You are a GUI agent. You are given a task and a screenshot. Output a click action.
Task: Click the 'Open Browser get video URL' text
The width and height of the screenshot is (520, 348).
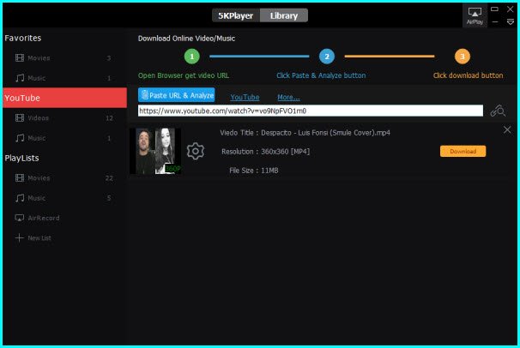pyautogui.click(x=184, y=75)
